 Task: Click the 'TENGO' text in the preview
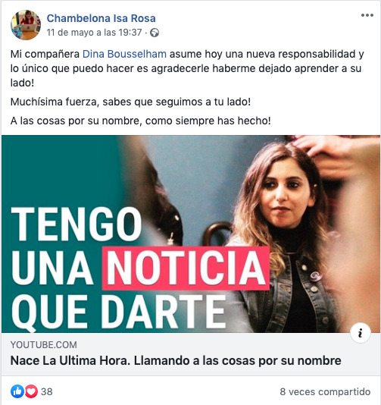point(77,224)
